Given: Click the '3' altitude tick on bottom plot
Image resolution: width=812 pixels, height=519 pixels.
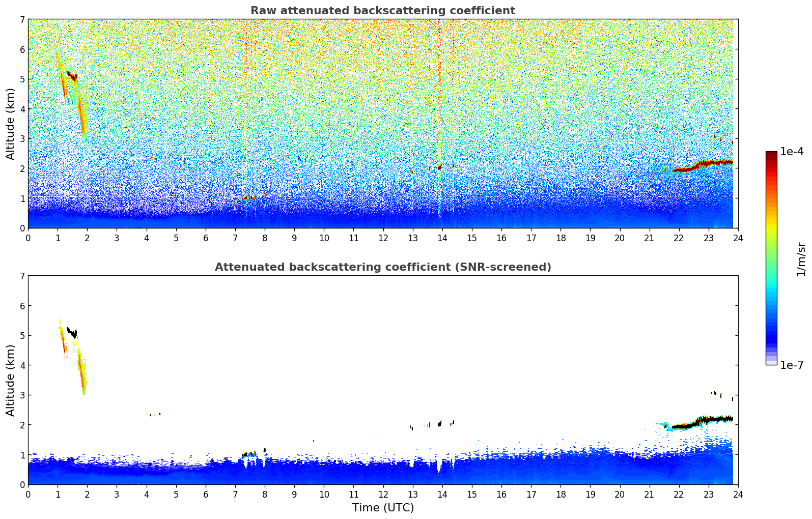Looking at the screenshot, I should 22,395.
